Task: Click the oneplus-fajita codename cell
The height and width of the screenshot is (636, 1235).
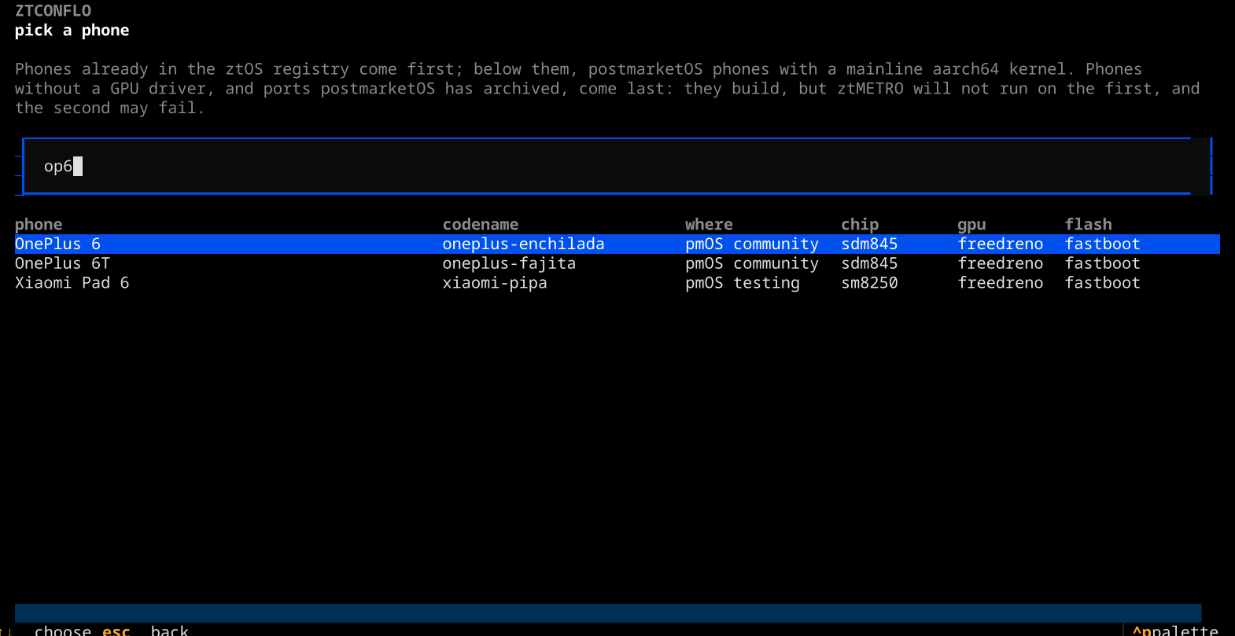Action: tap(509, 263)
